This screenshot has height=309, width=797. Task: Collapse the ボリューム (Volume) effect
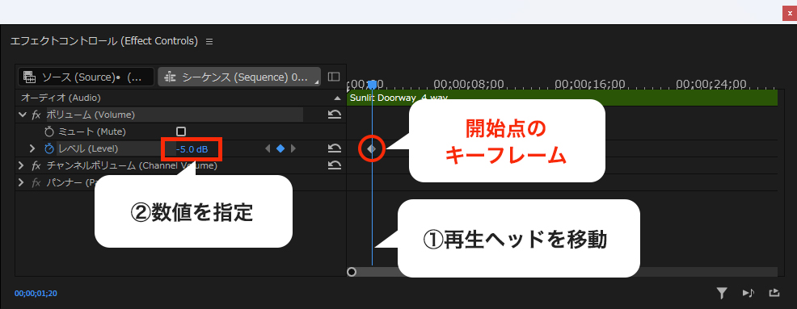tap(22, 115)
